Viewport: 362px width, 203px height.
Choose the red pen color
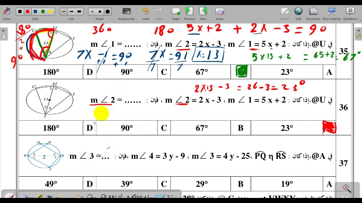27,12
